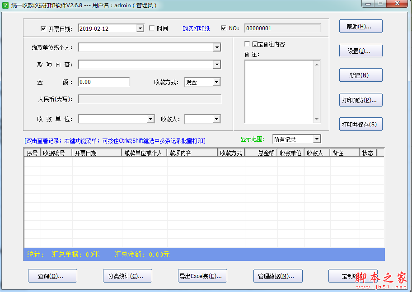Click the 购买打印纸 link
The width and height of the screenshot is (412, 292).
196,28
